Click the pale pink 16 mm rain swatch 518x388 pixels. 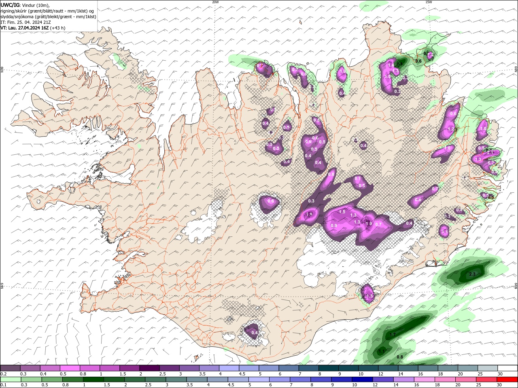click(424, 380)
